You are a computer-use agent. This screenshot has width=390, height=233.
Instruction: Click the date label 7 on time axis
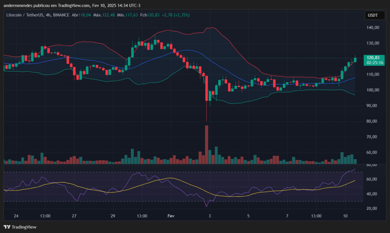pos(287,216)
